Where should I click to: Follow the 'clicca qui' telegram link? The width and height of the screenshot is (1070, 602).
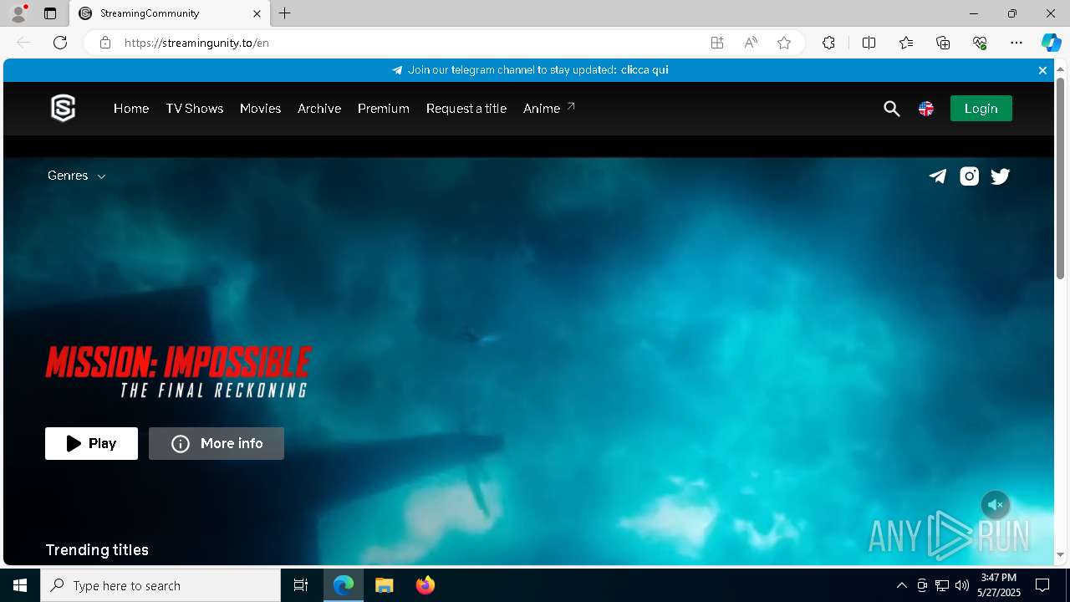(645, 70)
